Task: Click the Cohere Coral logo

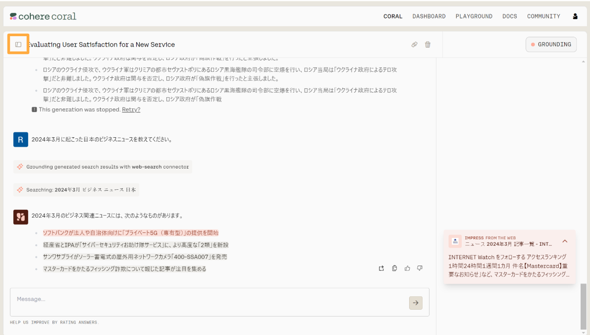Action: [43, 16]
